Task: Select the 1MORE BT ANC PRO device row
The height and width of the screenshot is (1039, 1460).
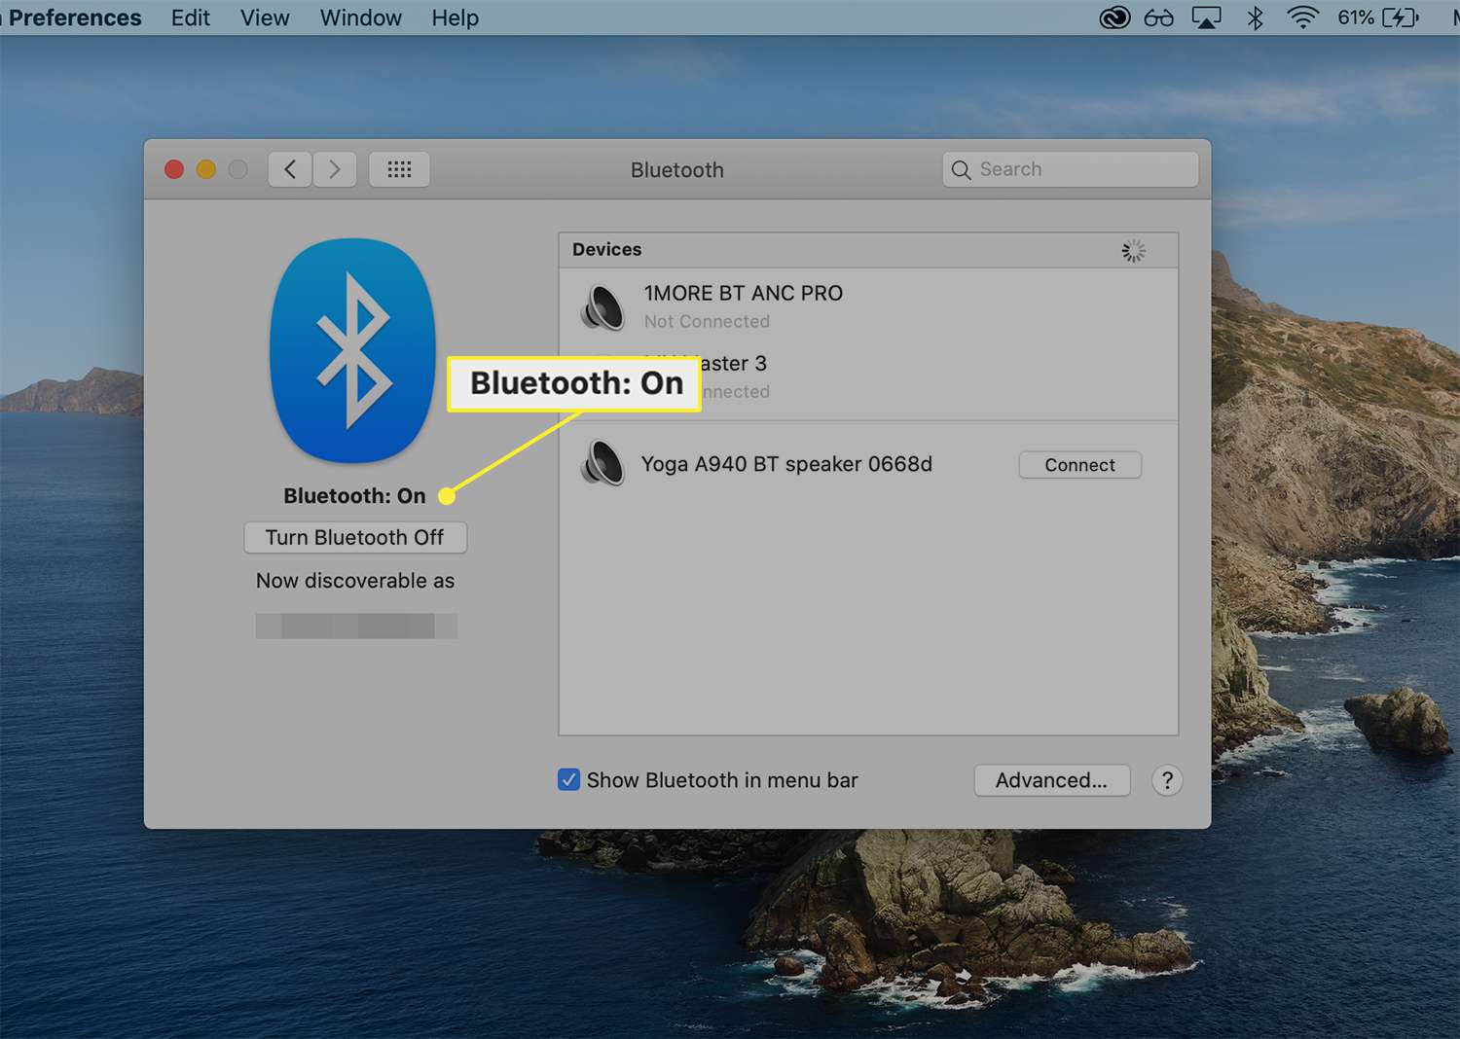Action: click(868, 305)
